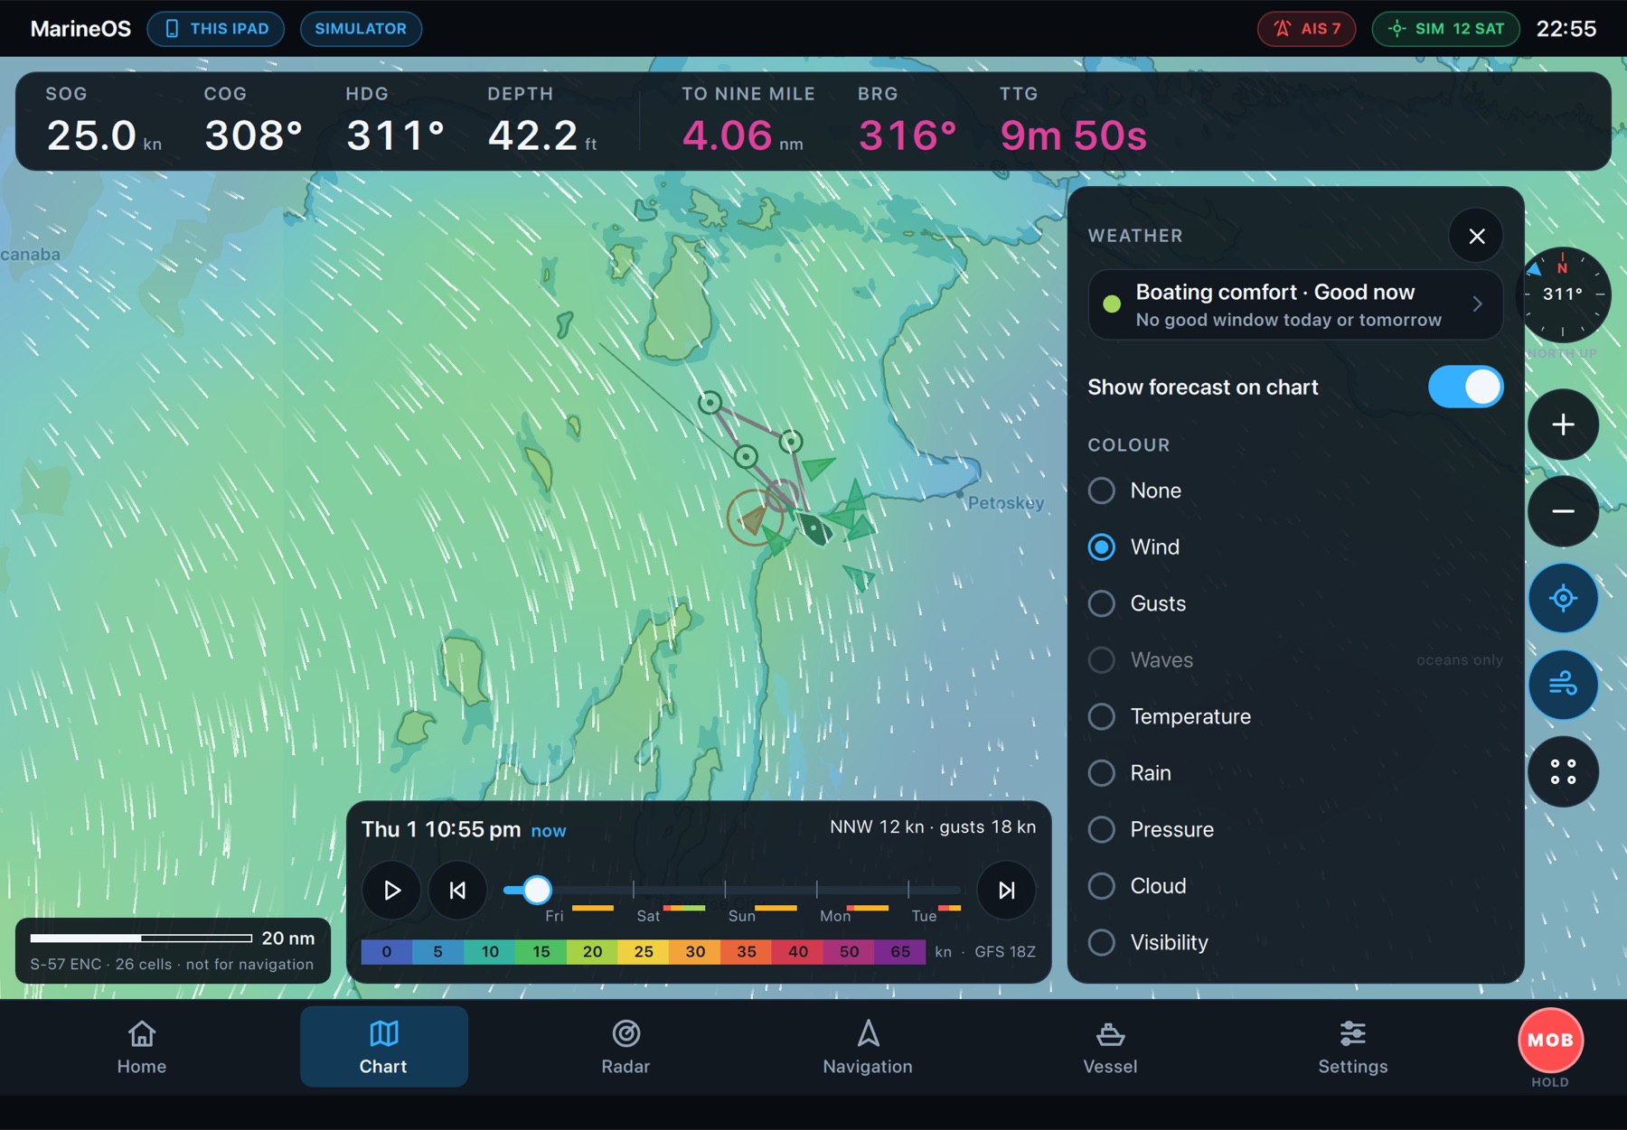Jump forecast timeline to Sat

point(648,916)
